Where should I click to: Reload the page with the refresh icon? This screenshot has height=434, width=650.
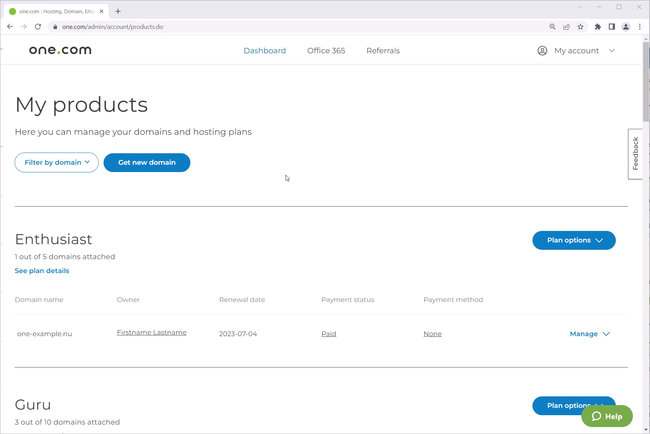coord(38,26)
